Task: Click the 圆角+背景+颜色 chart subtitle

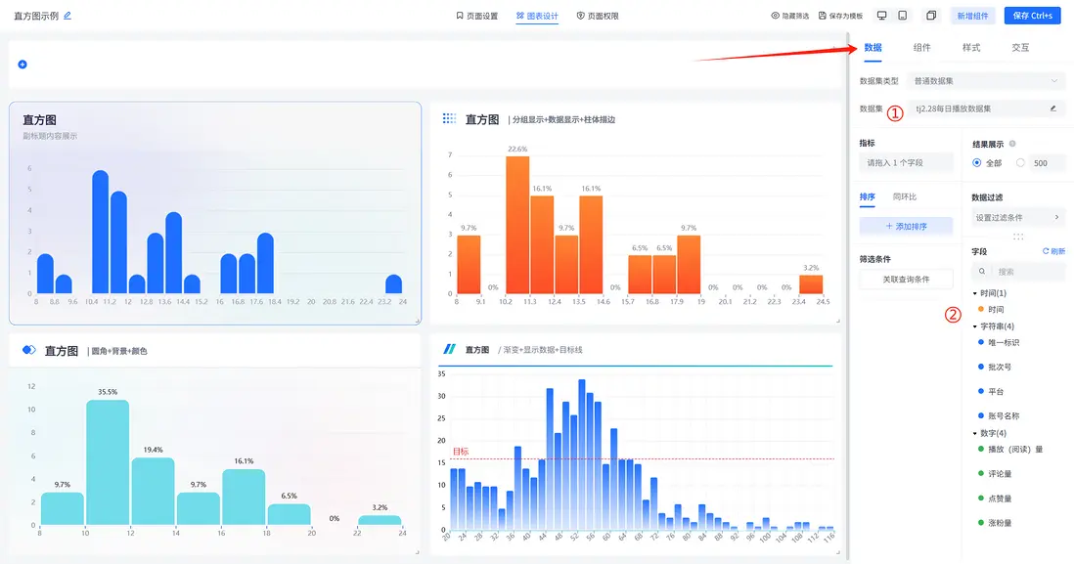Action: pos(119,351)
